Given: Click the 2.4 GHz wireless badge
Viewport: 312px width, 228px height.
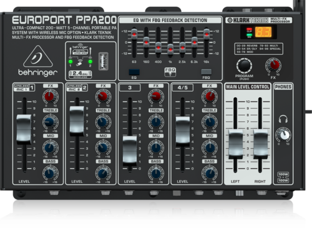Looking at the screenshot, I should tap(80, 74).
